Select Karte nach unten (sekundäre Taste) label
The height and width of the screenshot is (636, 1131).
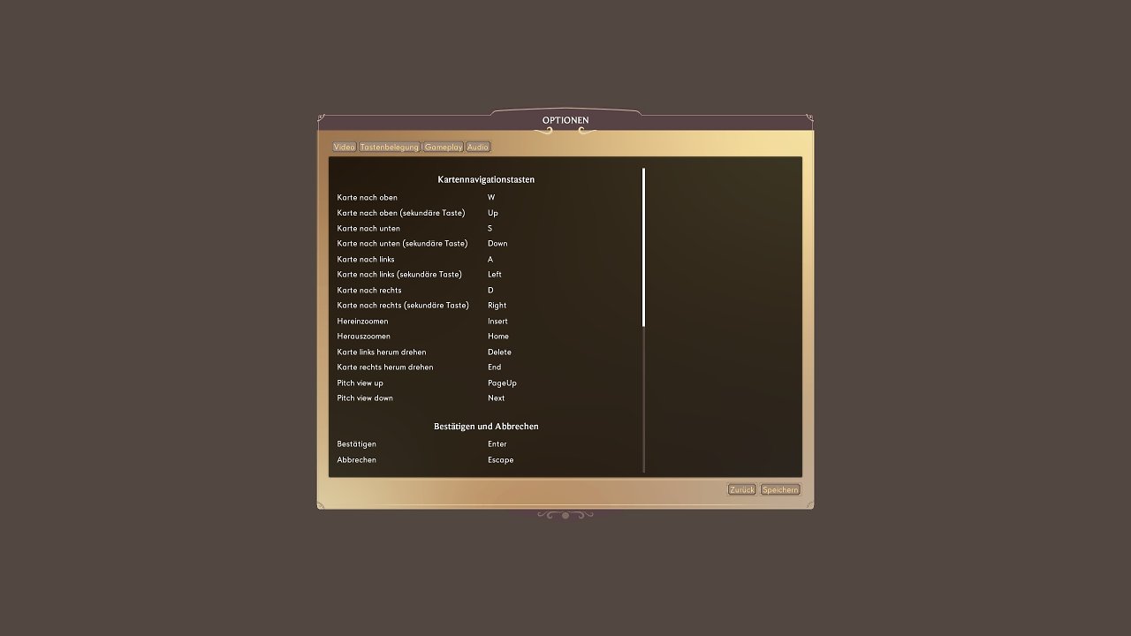click(x=402, y=244)
